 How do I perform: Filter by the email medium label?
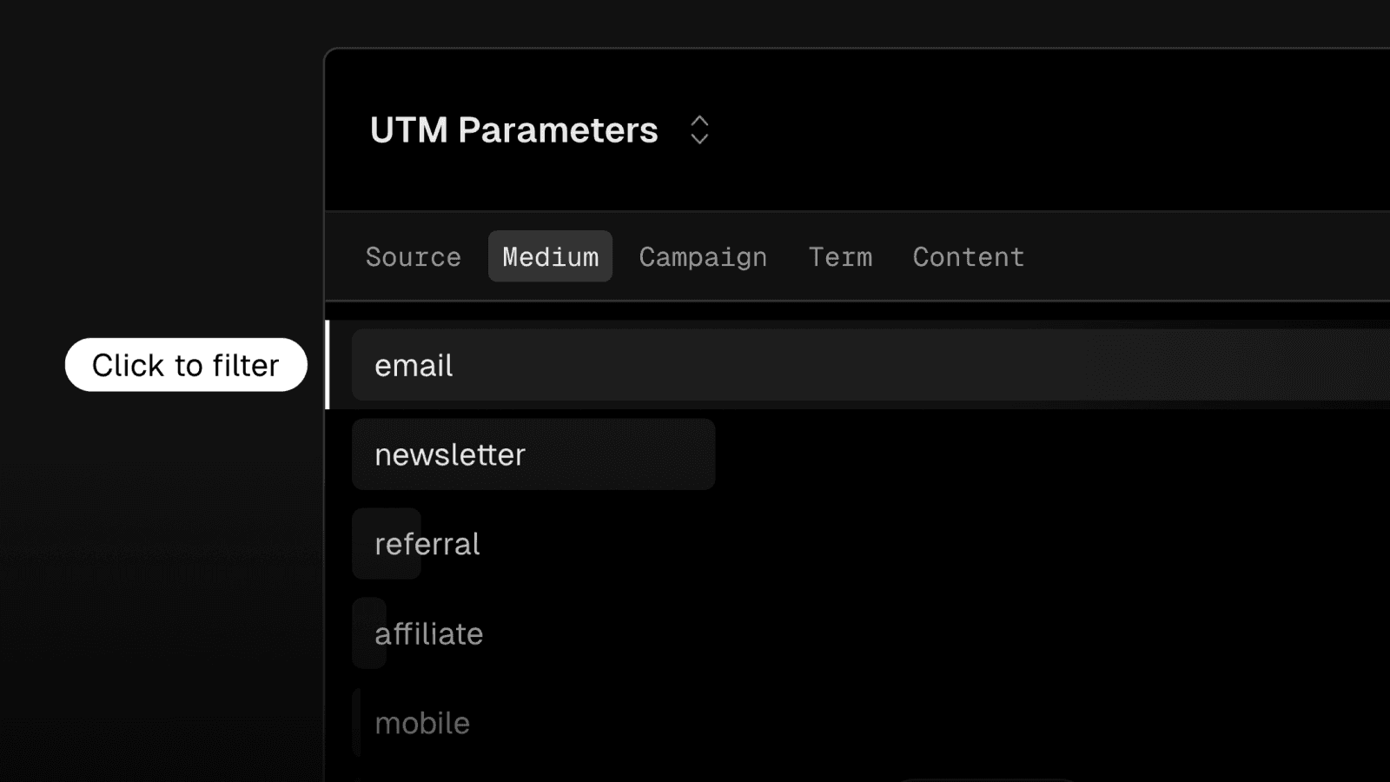(414, 366)
